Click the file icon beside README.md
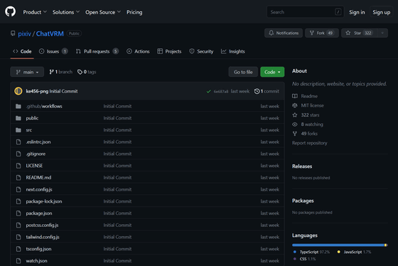Image resolution: width=398 pixels, height=266 pixels. (x=18, y=178)
